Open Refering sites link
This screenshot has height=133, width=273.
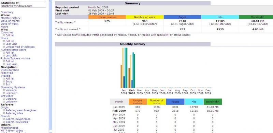pos(14,113)
